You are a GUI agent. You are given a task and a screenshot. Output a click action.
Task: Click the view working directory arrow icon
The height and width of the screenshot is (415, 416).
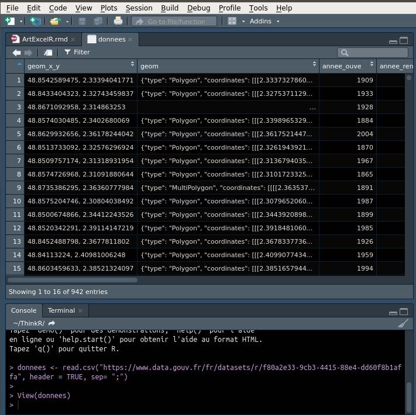51,323
